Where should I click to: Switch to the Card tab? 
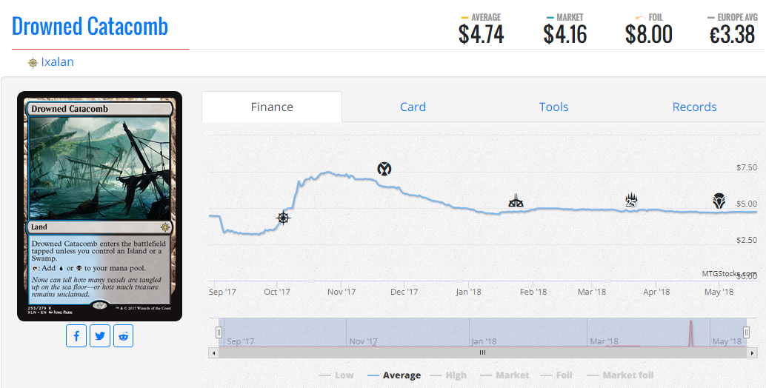(413, 107)
